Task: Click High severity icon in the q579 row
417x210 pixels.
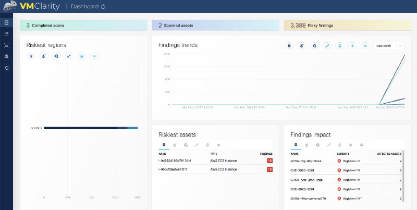Action: [x=339, y=199]
